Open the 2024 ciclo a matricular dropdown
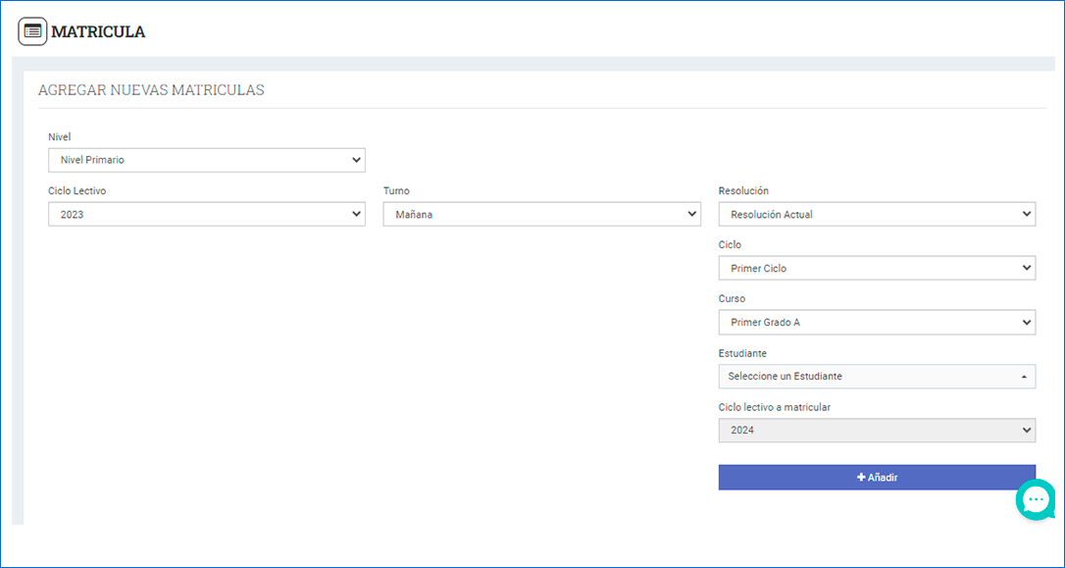This screenshot has width=1065, height=568. pyautogui.click(x=877, y=430)
